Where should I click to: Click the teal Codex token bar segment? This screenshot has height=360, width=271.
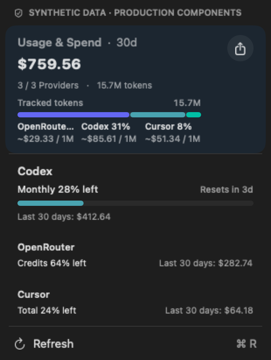pyautogui.click(x=158, y=115)
